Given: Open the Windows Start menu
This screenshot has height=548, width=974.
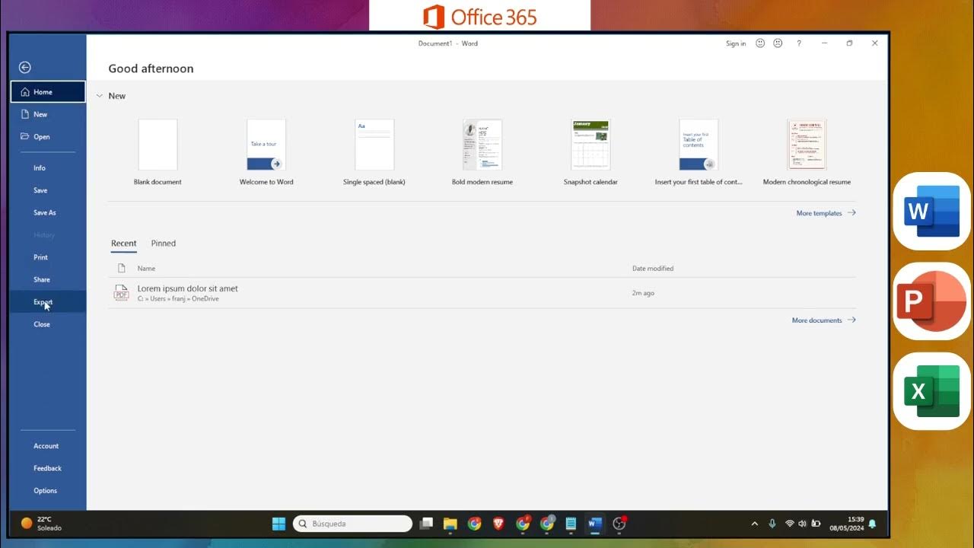Looking at the screenshot, I should (279, 524).
